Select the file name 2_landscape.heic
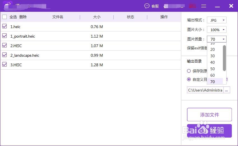238x146 pixels. click(25, 55)
